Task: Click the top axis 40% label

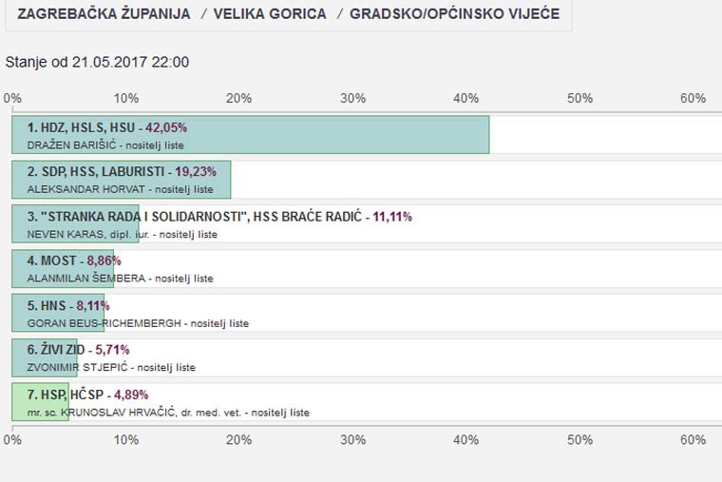Action: point(465,98)
